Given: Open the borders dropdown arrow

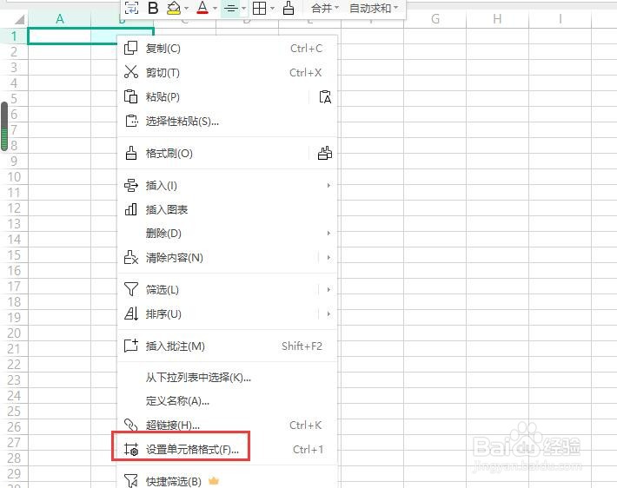Looking at the screenshot, I should (x=272, y=8).
